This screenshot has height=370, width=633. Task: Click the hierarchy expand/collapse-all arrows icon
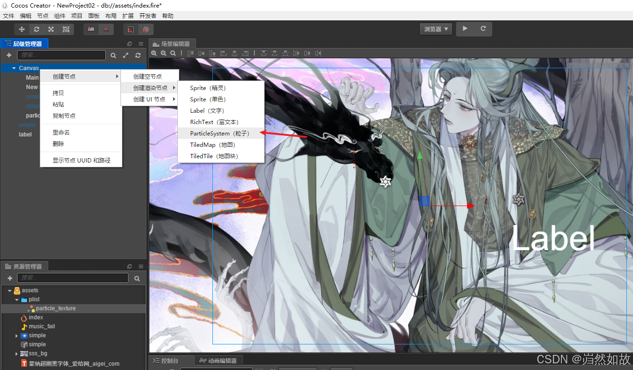pyautogui.click(x=126, y=55)
